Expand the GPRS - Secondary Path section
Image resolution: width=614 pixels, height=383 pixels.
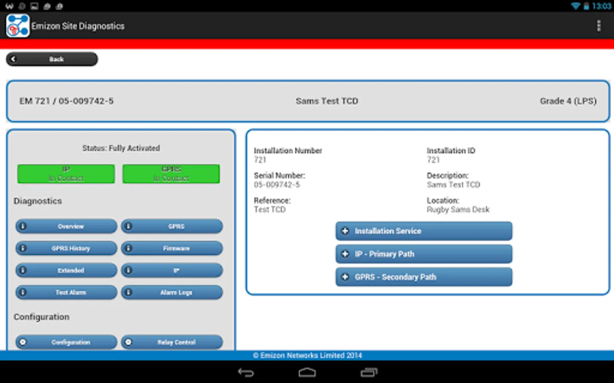[x=424, y=277]
